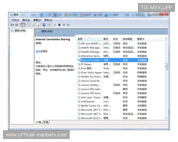Switch to the 扩展 tab
The width and height of the screenshot is (178, 142).
39,122
